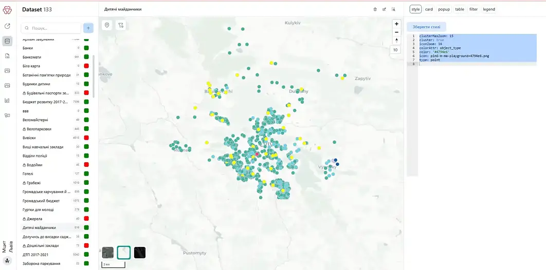Toggle green status square for Готелі
The image size is (546, 270).
click(86, 173)
